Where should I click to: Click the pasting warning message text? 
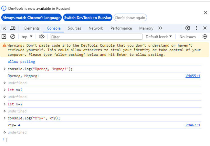click(x=104, y=50)
